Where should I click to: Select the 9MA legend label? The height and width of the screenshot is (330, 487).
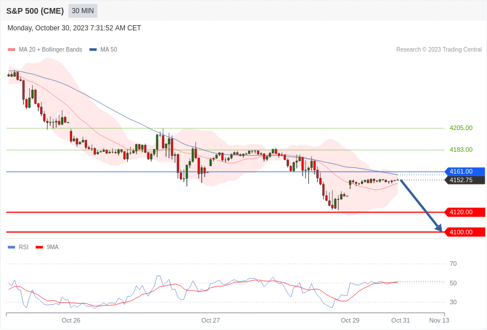click(x=53, y=247)
